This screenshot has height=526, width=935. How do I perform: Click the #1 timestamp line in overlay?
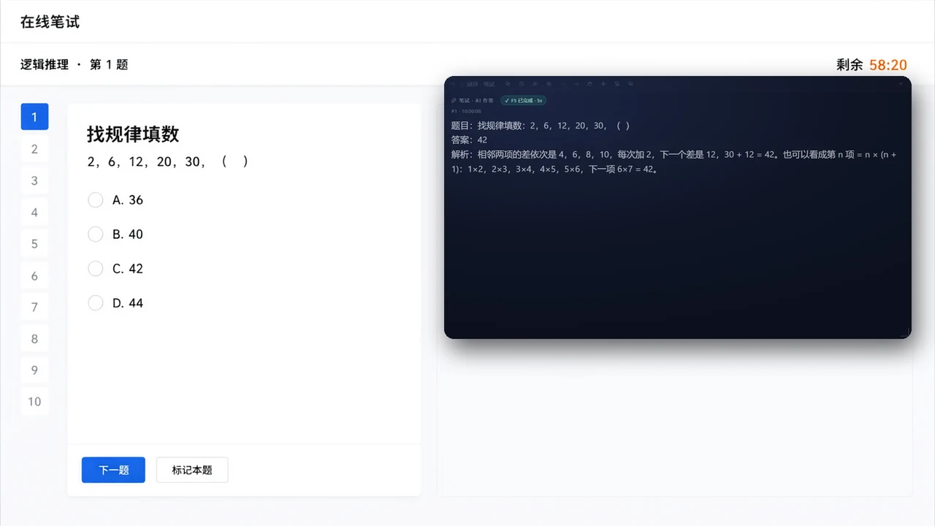coord(466,111)
